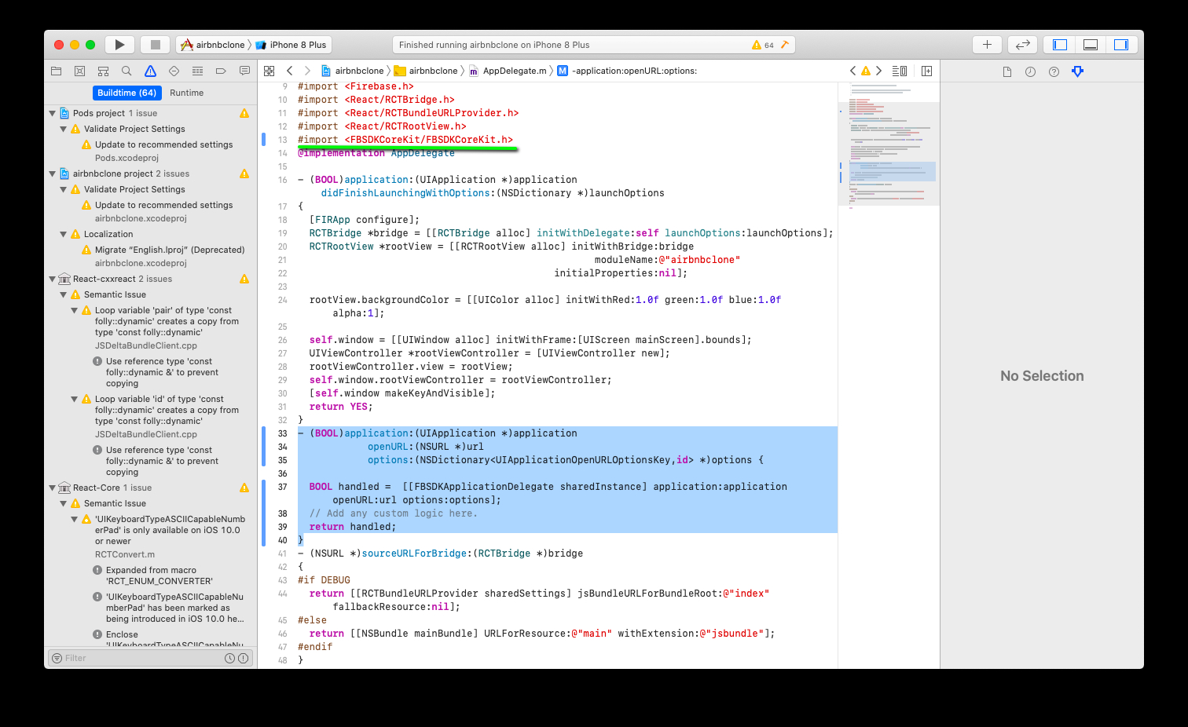Screen dimensions: 1188x727
Task: Add an editor on the right
Action: (926, 71)
